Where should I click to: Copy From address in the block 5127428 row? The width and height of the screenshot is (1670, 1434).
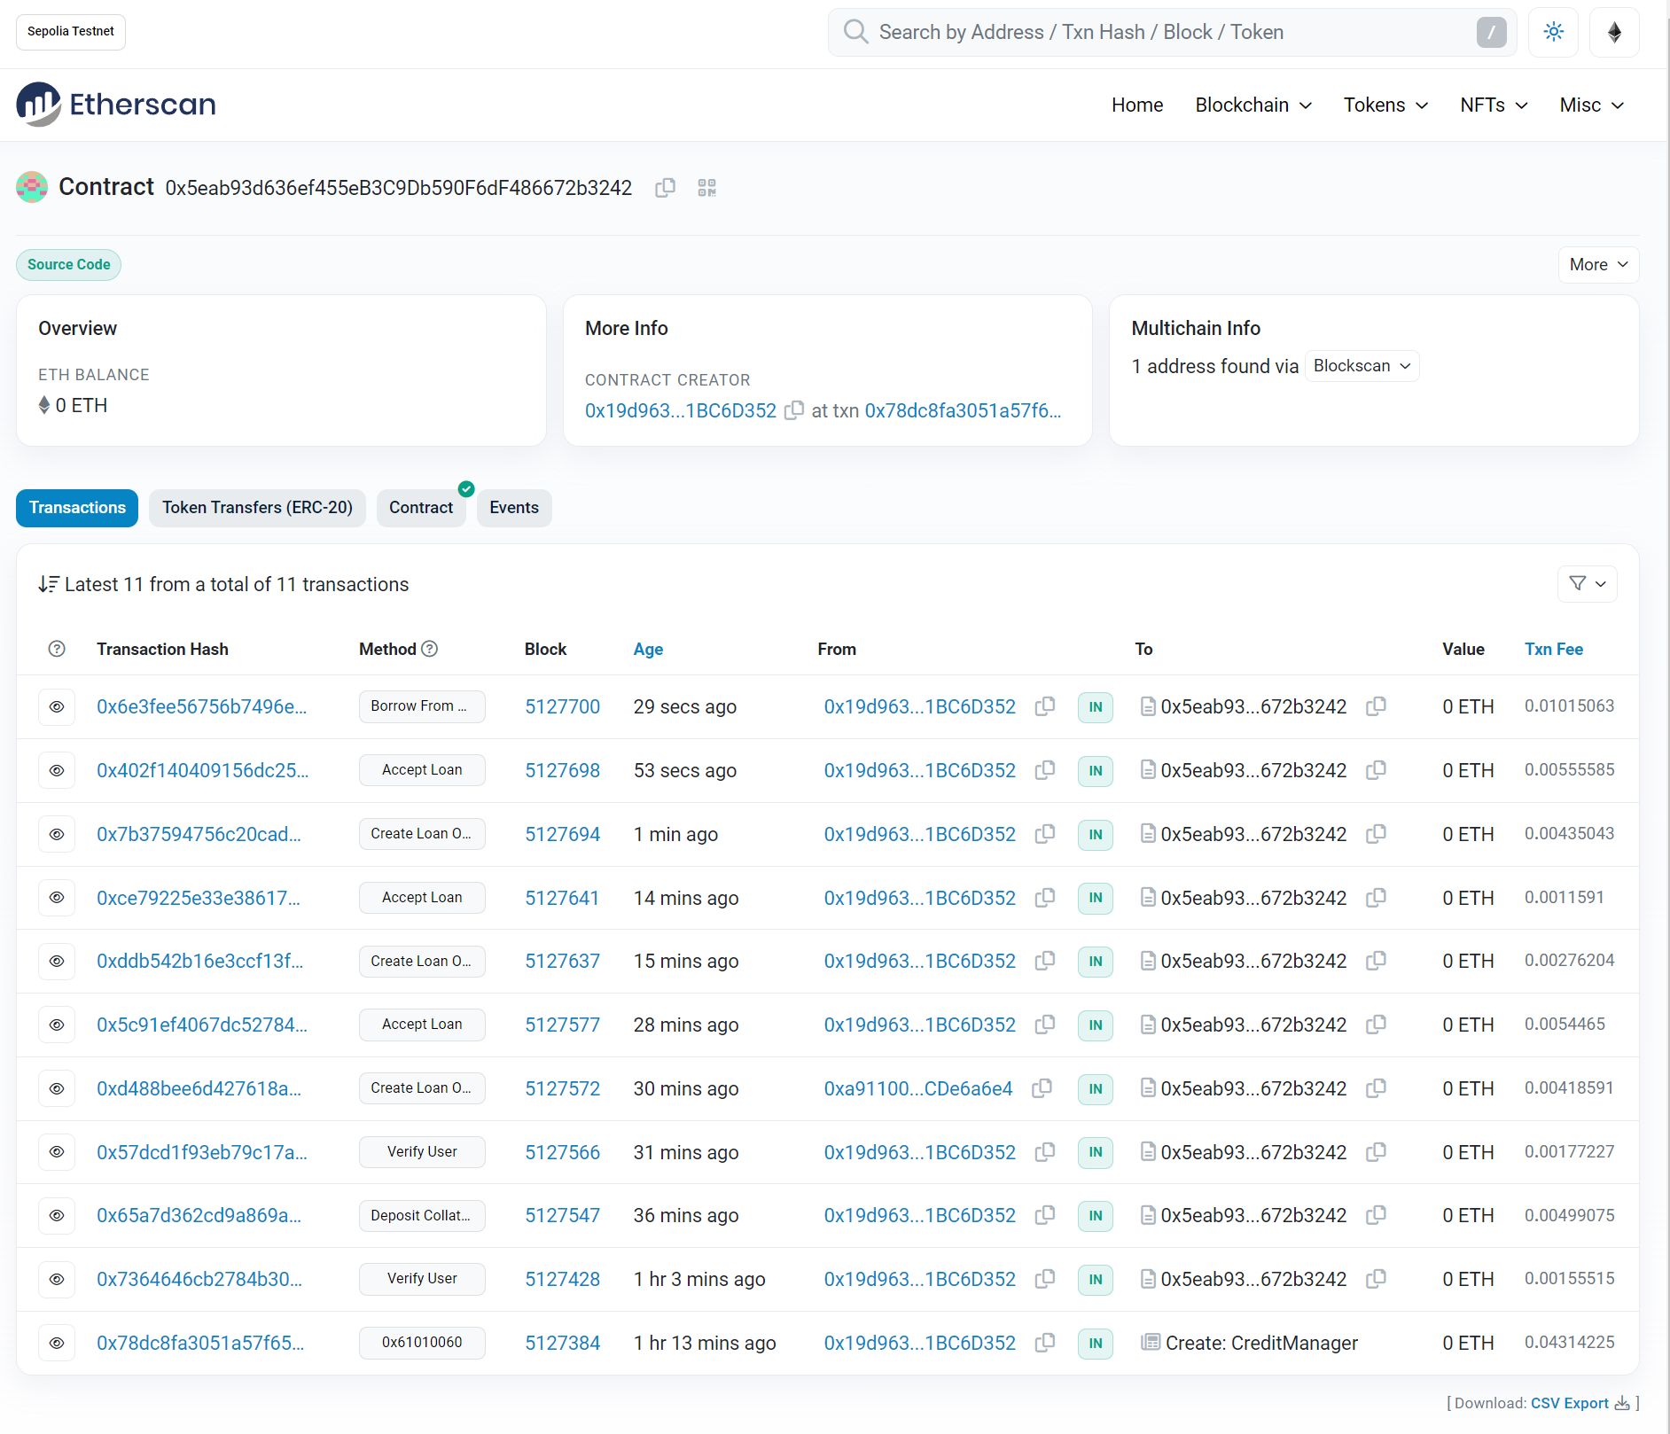click(x=1045, y=1279)
